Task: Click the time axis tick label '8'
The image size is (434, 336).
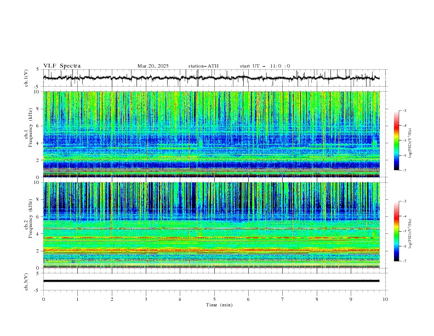Action: [x=317, y=299]
